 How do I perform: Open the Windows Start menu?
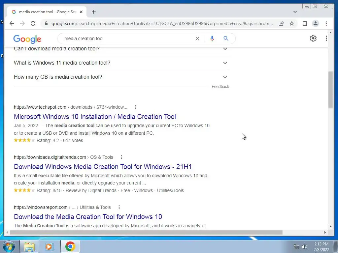click(9, 246)
